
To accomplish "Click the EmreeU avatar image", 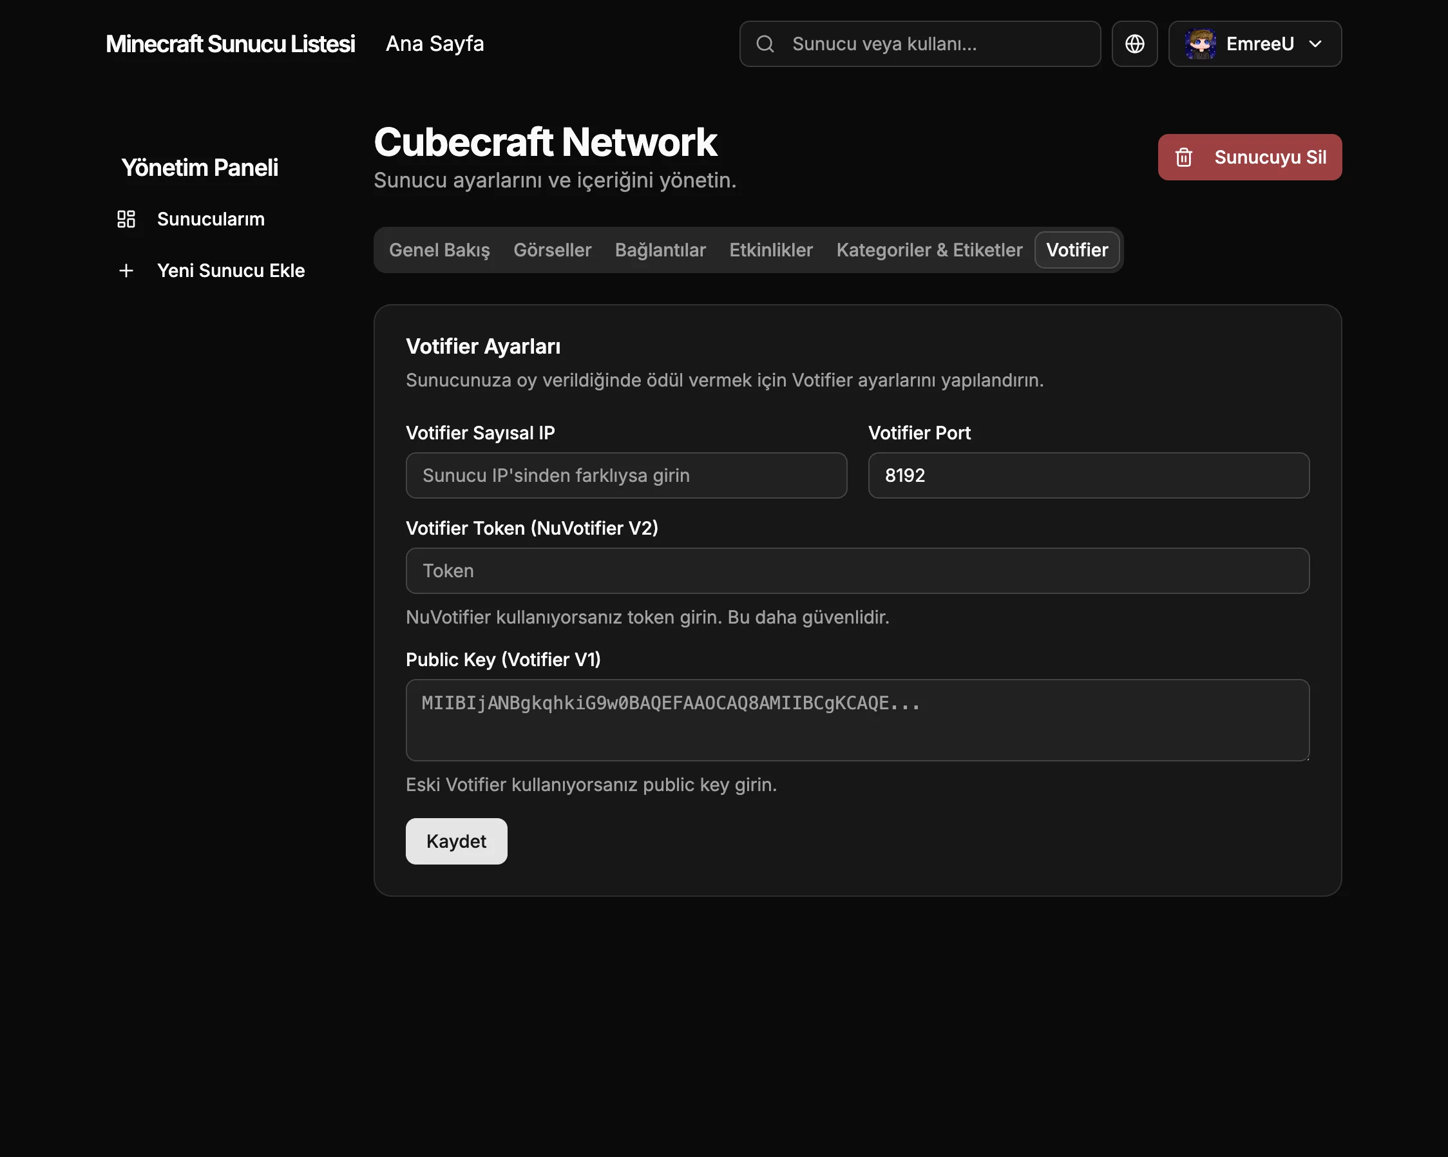I will click(1200, 44).
